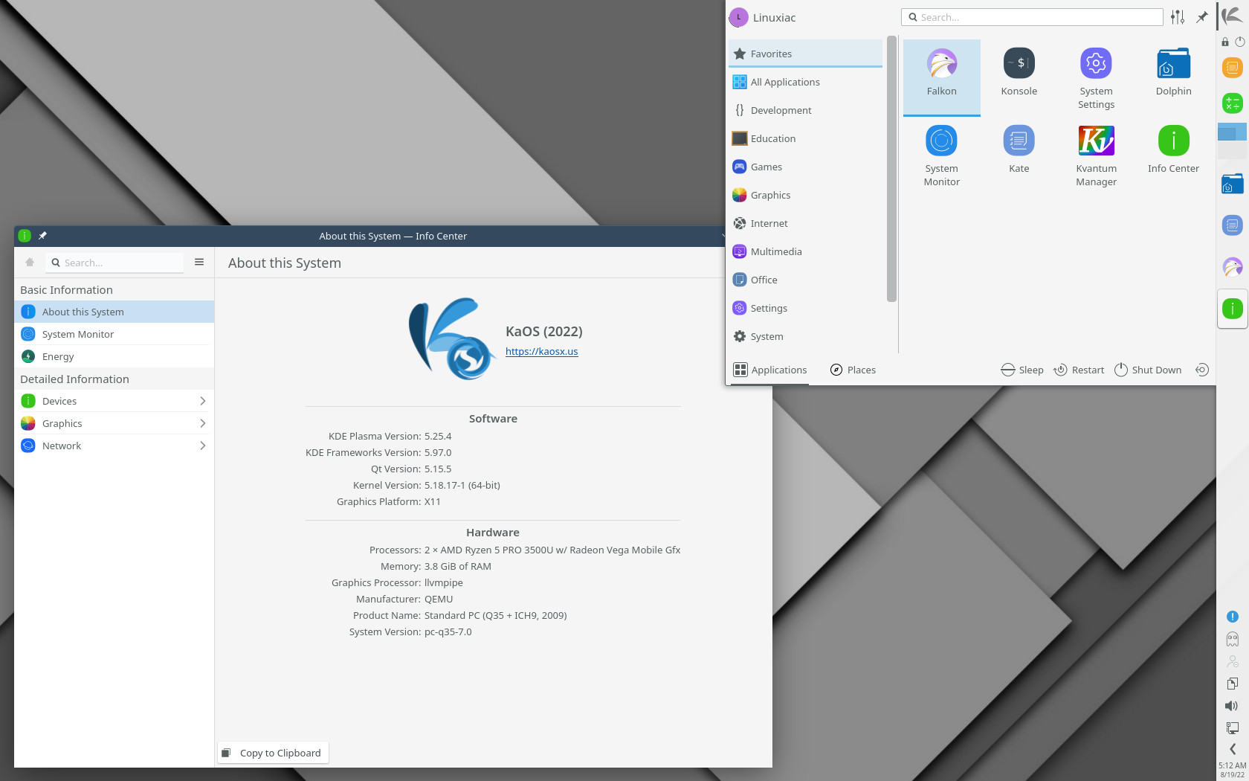Screen dimensions: 1249x781
Task: Open the network connection tray icon
Action: (x=1232, y=728)
